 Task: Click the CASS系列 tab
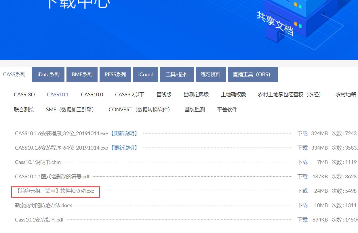coord(14,75)
